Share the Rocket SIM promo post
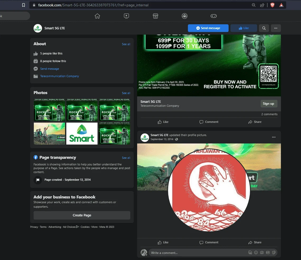Image resolution: width=301 pixels, height=260 pixels. 255,122
